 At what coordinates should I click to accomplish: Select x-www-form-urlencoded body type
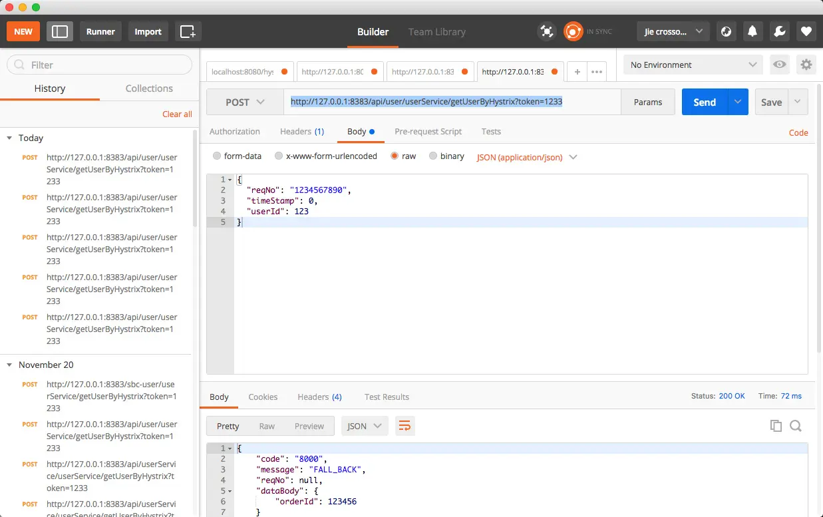point(278,156)
